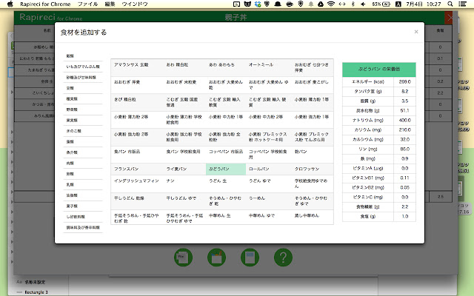Image resolution: width=474 pixels, height=296 pixels.
Task: Open the 編集 menu
Action: tap(110, 4)
